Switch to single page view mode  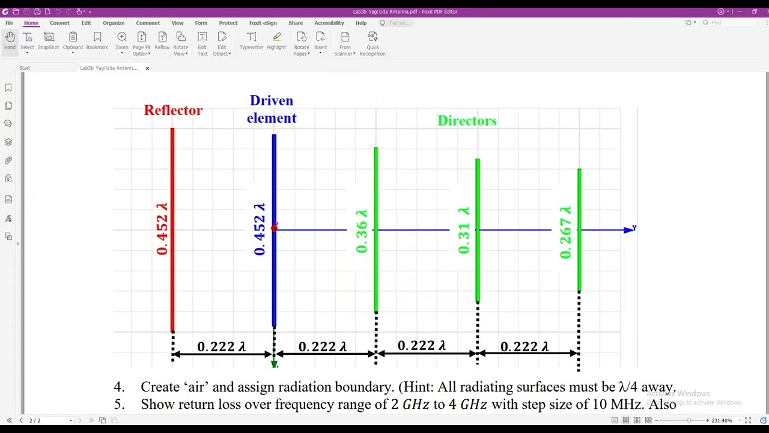pyautogui.click(x=615, y=420)
